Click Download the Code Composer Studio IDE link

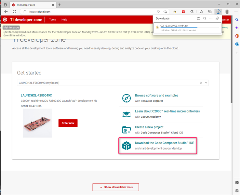pos(164,143)
